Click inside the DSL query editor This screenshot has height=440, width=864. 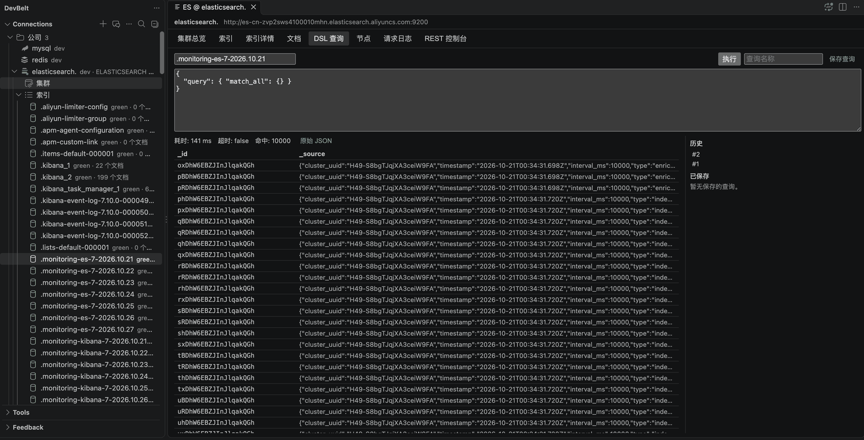click(517, 100)
